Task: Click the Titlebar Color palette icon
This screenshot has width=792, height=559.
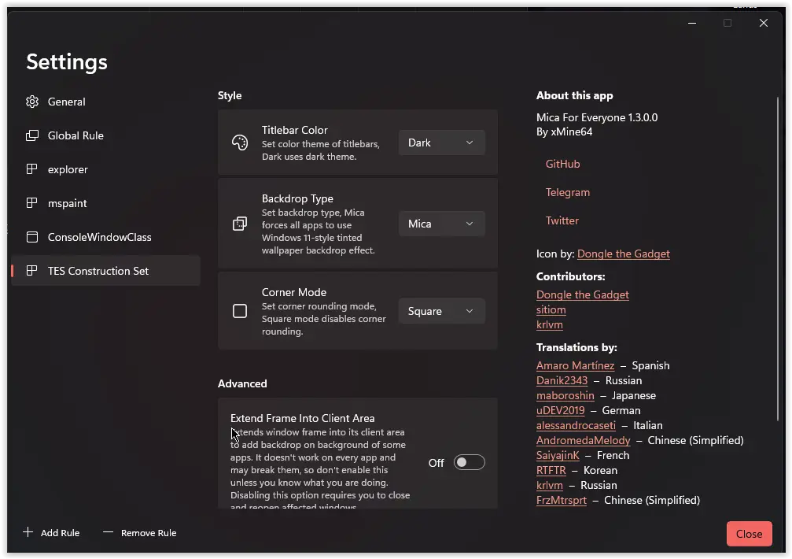Action: (x=240, y=143)
